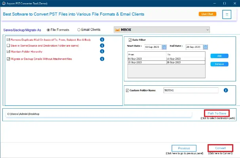Click the From column header

pos(147,55)
